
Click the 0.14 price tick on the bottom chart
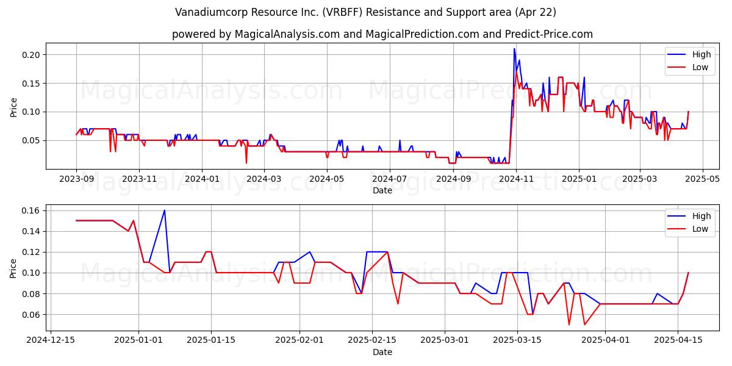click(32, 231)
